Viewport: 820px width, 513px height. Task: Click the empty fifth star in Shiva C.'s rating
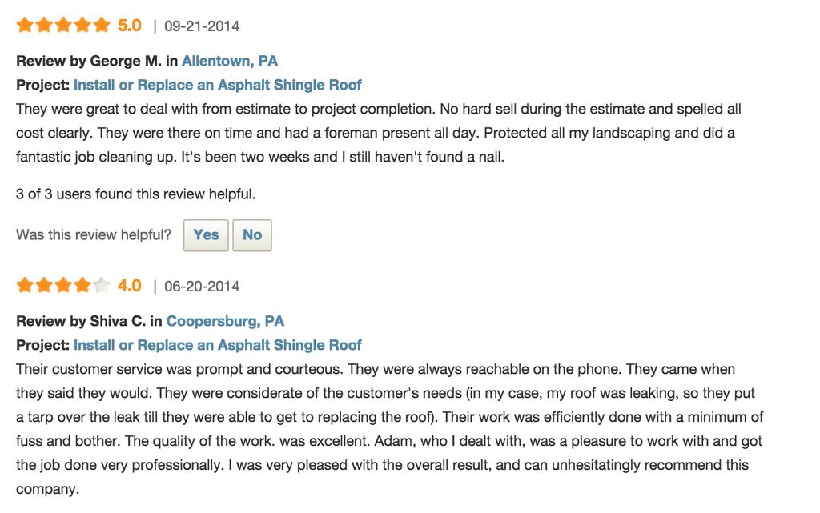[102, 286]
